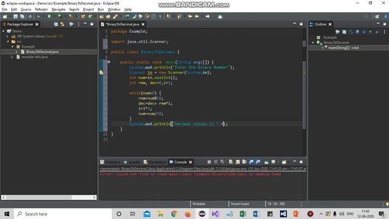Click the Display Selected Console icon
This screenshot has width=389, height=219.
pyautogui.click(x=273, y=162)
